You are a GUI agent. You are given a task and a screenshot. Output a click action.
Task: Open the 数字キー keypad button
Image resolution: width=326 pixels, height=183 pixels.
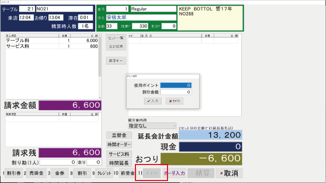[x=116, y=60]
